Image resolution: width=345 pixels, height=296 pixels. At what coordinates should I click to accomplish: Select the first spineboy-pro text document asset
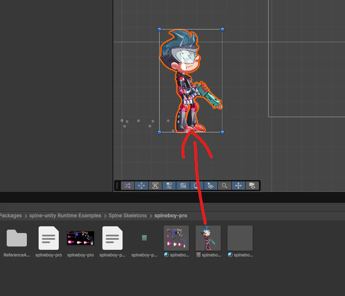coord(49,242)
